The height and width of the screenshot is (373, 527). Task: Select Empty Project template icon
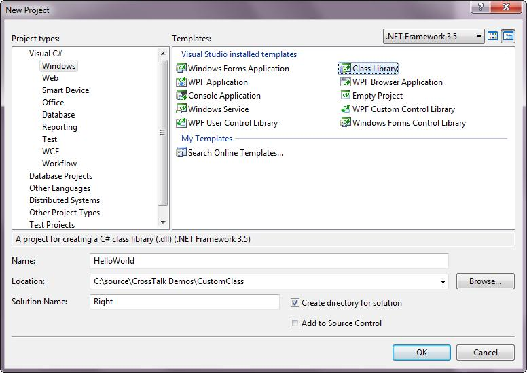345,95
